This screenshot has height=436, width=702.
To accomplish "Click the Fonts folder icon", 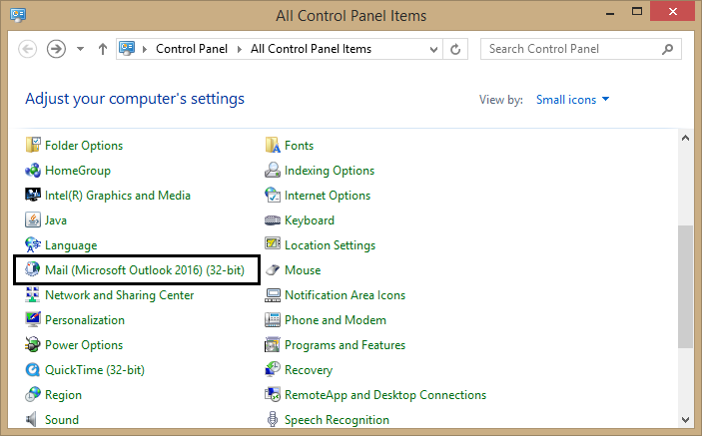I will coord(273,145).
